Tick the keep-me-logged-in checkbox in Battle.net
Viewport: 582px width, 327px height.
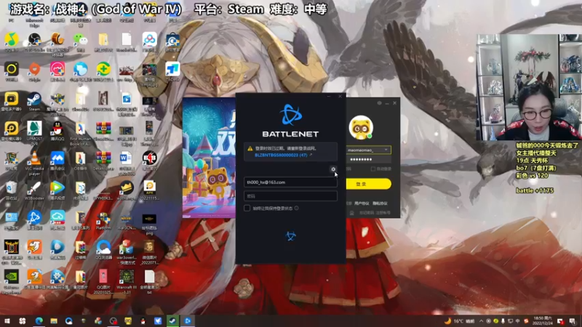[247, 208]
